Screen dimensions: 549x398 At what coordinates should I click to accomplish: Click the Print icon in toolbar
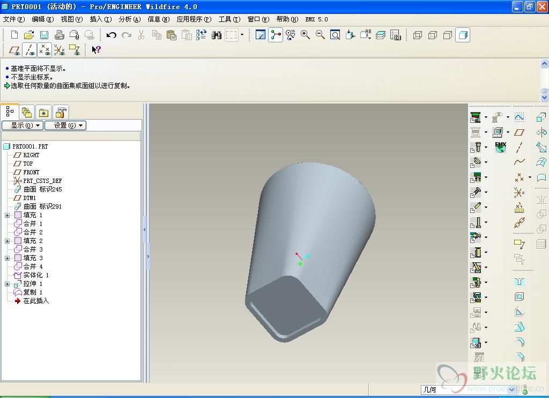click(x=59, y=35)
